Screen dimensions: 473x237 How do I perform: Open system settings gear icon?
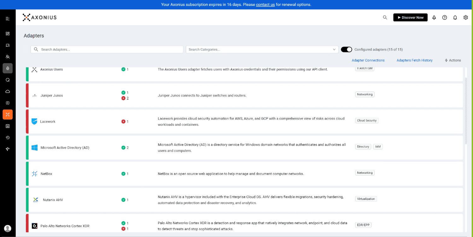tap(465, 18)
